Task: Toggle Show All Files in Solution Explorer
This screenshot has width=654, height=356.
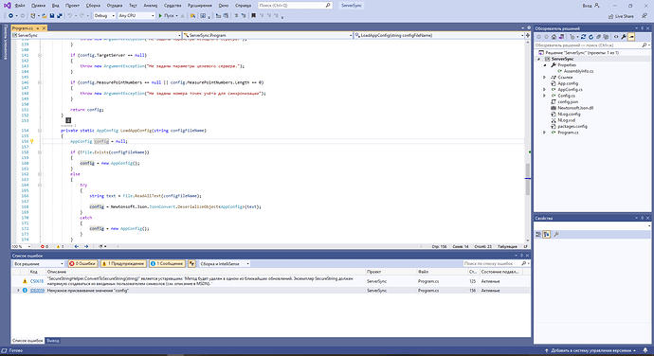Action: [606, 37]
